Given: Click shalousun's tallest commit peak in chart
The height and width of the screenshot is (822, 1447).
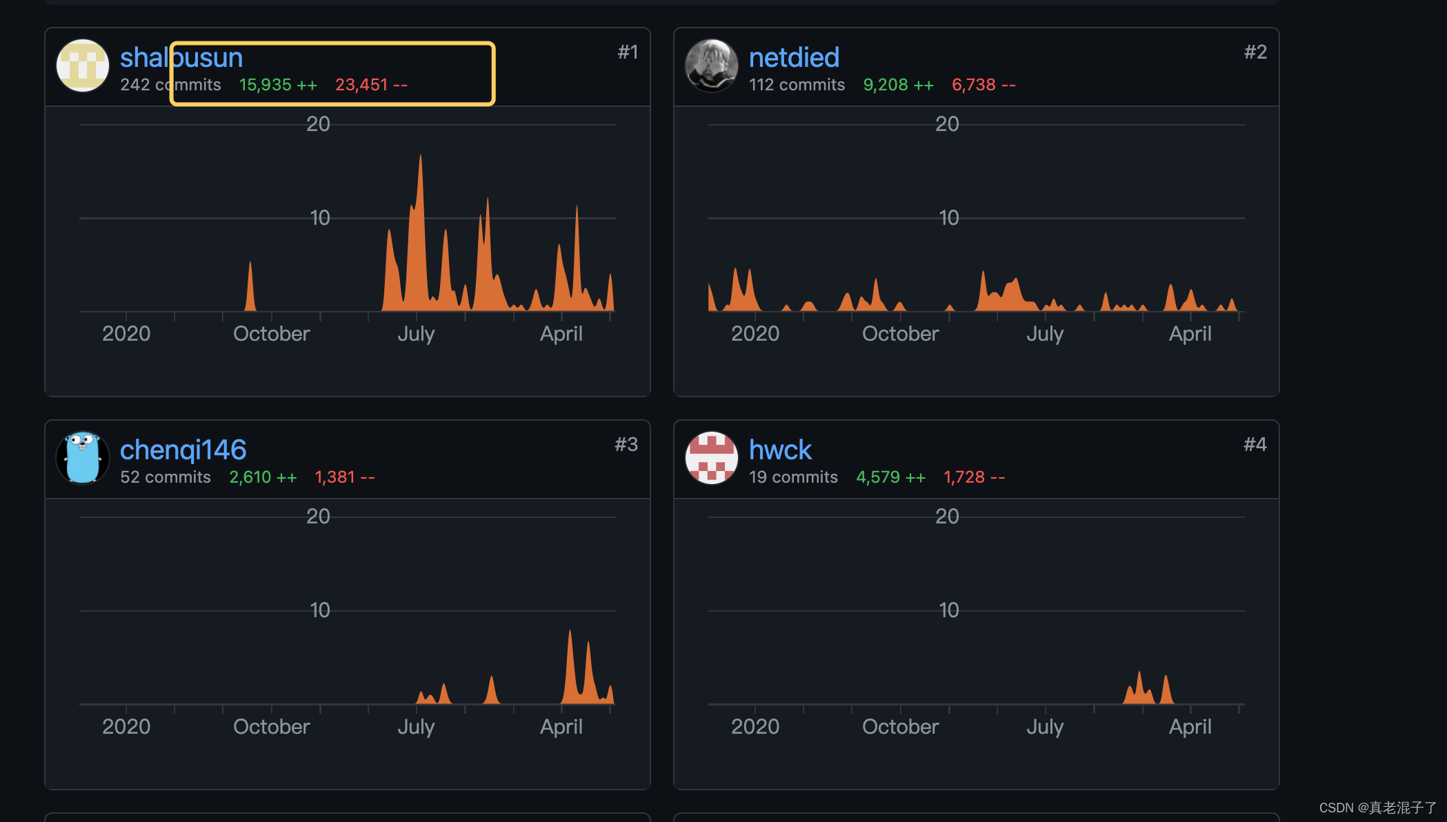Looking at the screenshot, I should tap(420, 234).
